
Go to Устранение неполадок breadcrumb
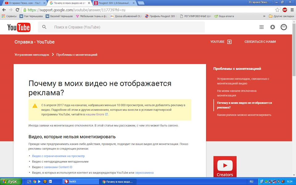(x=32, y=55)
